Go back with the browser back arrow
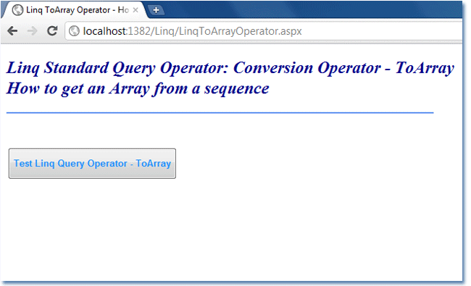 click(12, 31)
